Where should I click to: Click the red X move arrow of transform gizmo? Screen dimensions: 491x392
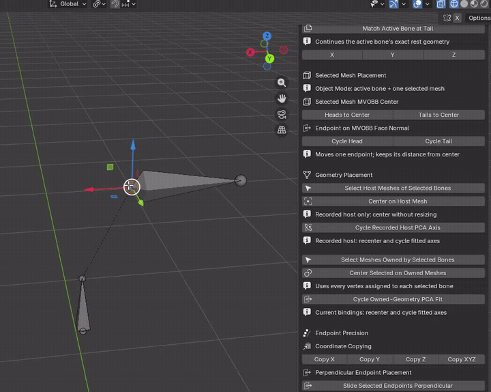pos(89,189)
